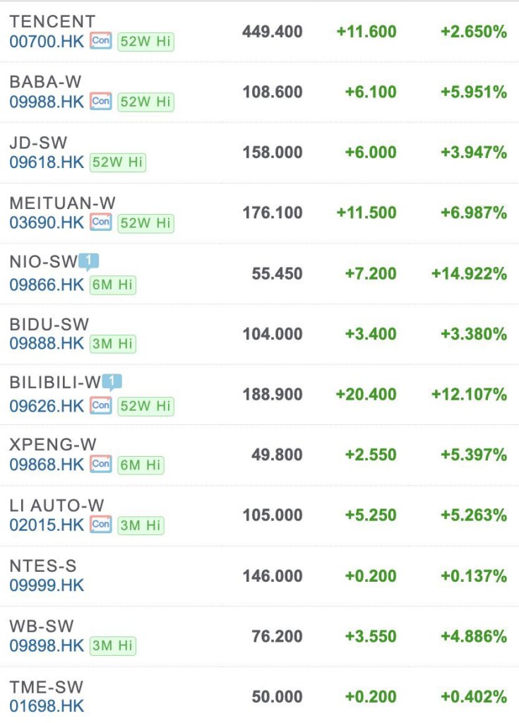Click the Con icon on Meituan row
Image resolution: width=519 pixels, height=723 pixels.
tap(101, 222)
